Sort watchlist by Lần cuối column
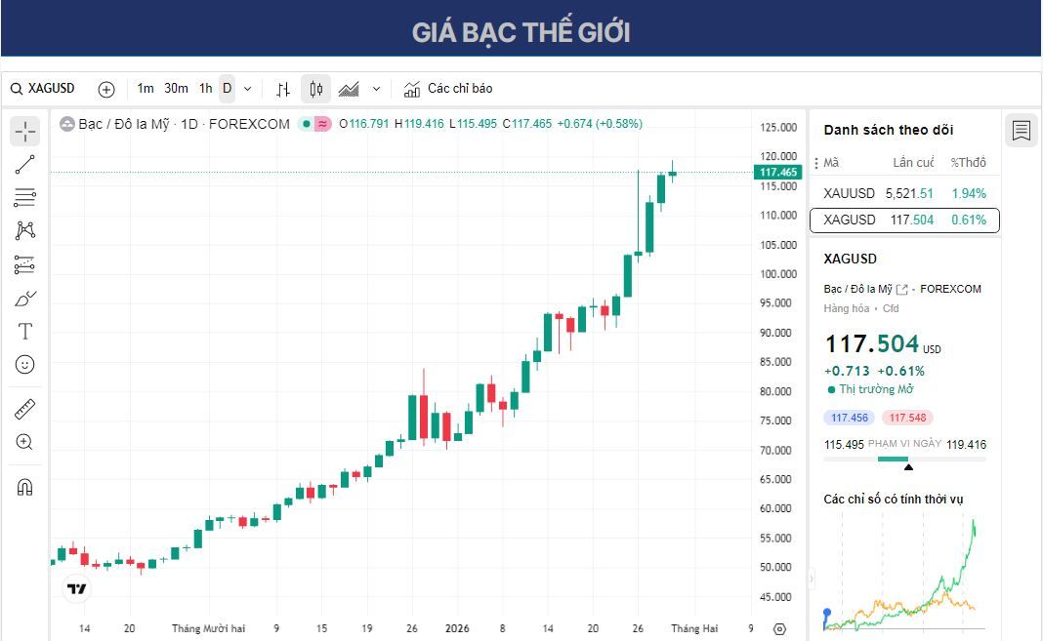This screenshot has height=641, width=1043. 913,163
